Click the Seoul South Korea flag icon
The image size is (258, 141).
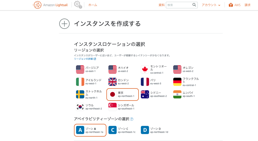(x=80, y=107)
